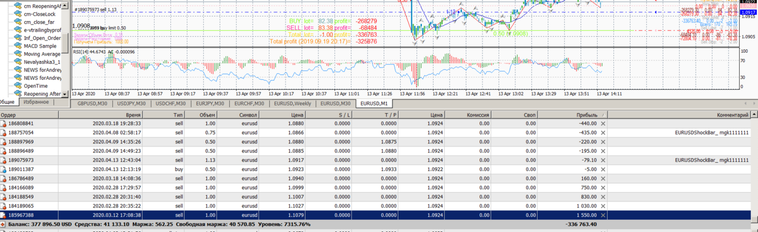Viewport: 758px width, 232px height.
Task: Open the EURUSD,Weekly chart tab
Action: [x=293, y=104]
